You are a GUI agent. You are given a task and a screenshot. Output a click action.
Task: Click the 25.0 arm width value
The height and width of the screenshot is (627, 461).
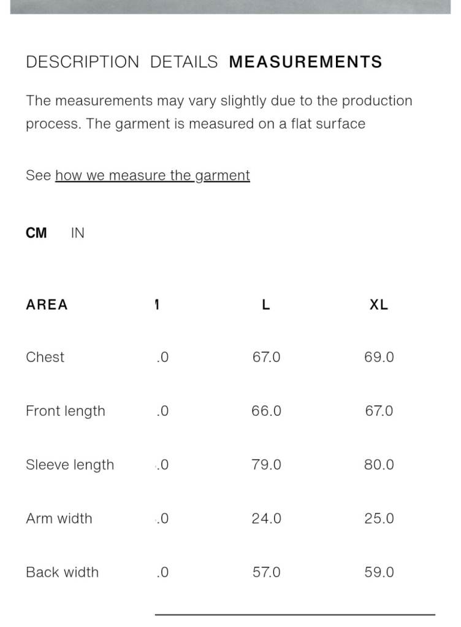click(379, 519)
